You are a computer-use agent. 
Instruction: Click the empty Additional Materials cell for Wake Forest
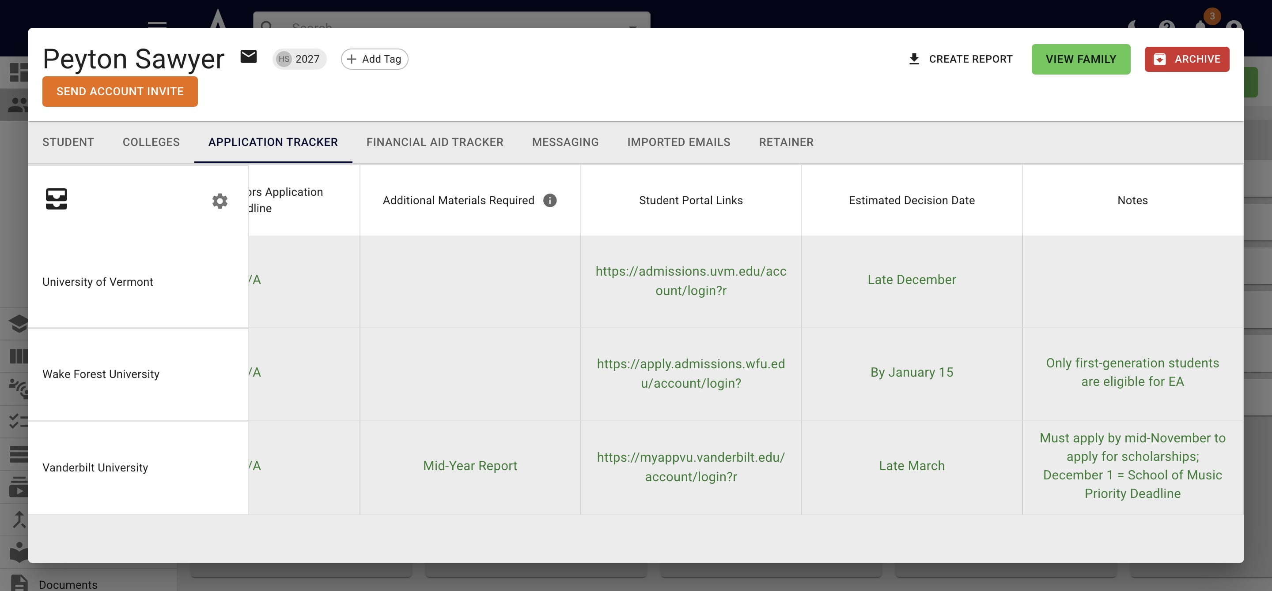[x=470, y=374]
